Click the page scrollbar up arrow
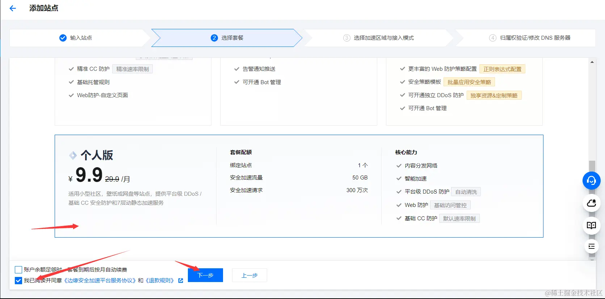The image size is (605, 299). [x=592, y=62]
